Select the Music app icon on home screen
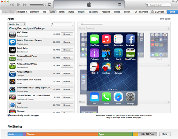This screenshot has height=139, width=178. click(x=106, y=39)
